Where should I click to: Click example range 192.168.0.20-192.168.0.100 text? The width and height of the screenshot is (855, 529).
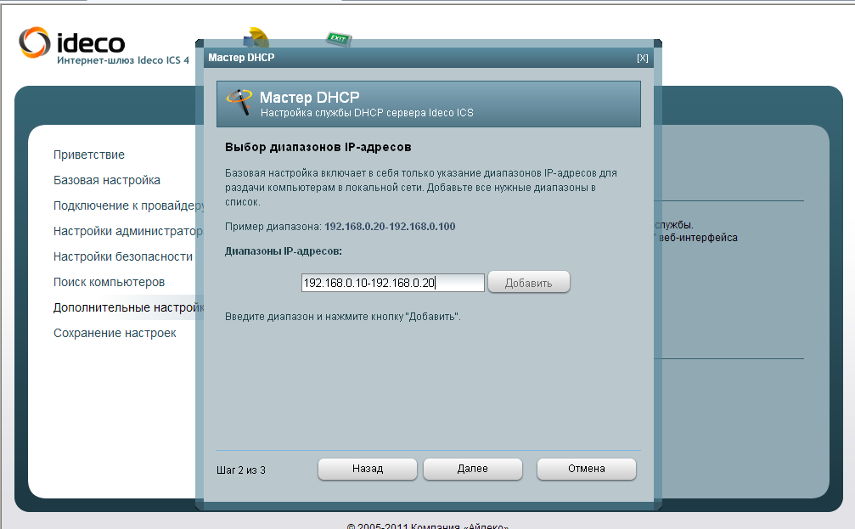(390, 227)
